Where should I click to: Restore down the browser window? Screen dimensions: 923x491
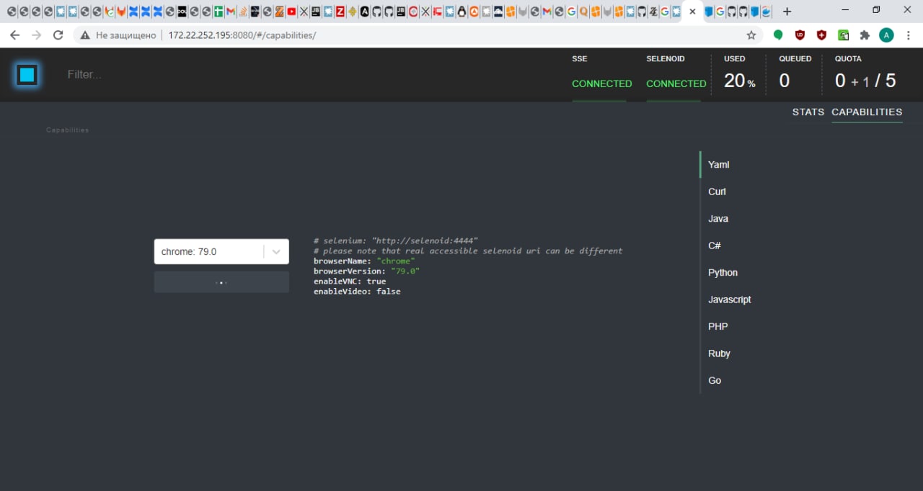[876, 10]
